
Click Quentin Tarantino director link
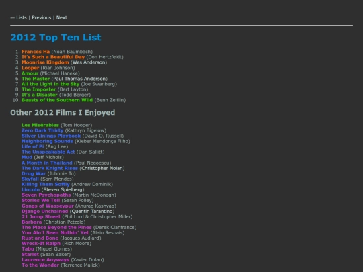92,211
